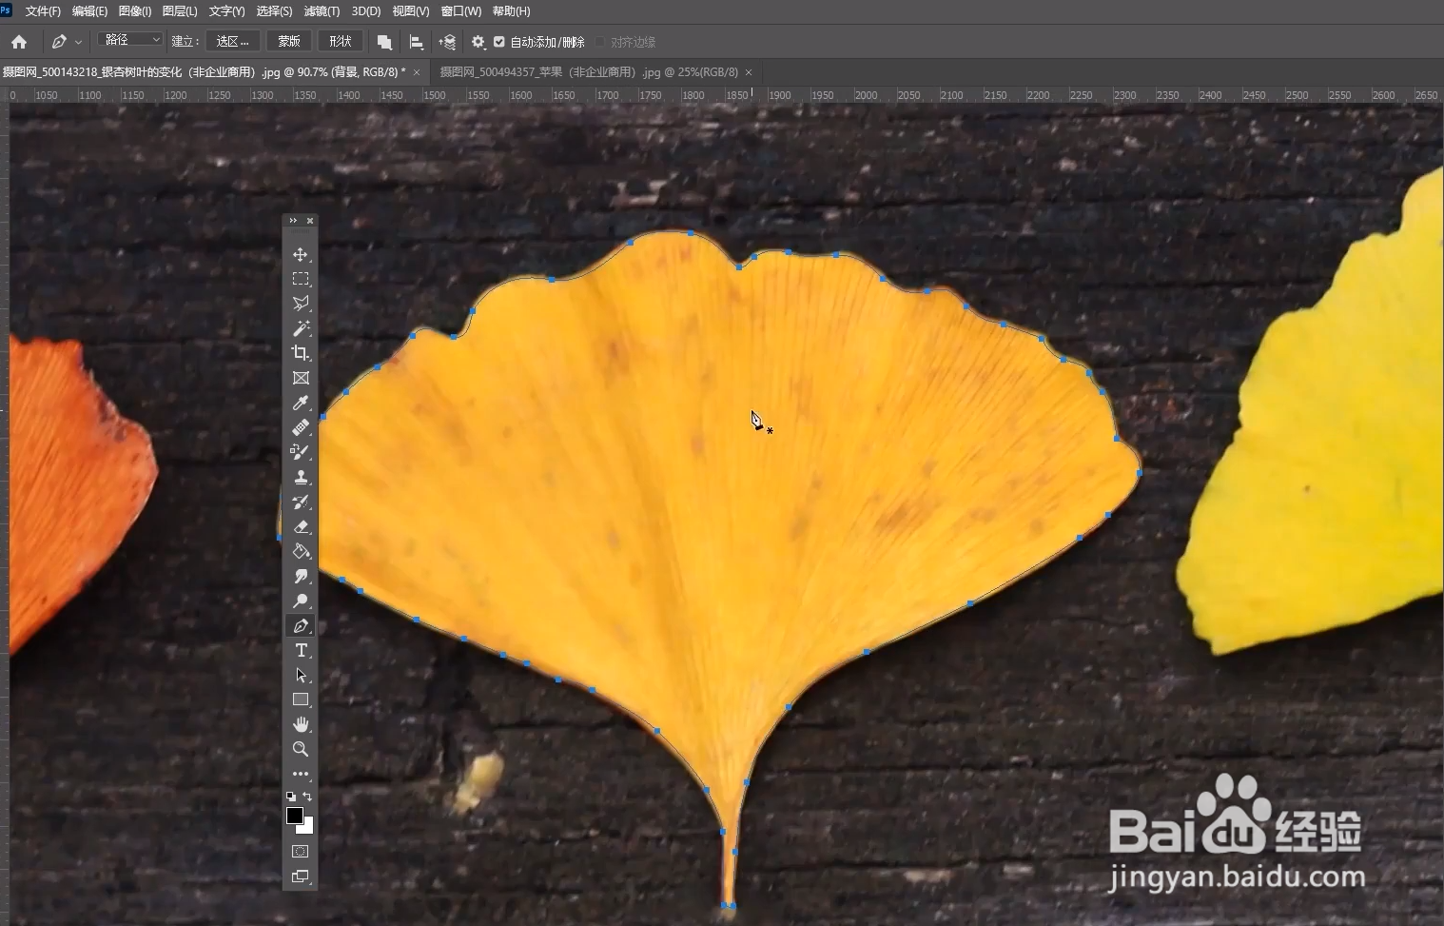
Task: Open path alignment options
Action: coord(416,42)
